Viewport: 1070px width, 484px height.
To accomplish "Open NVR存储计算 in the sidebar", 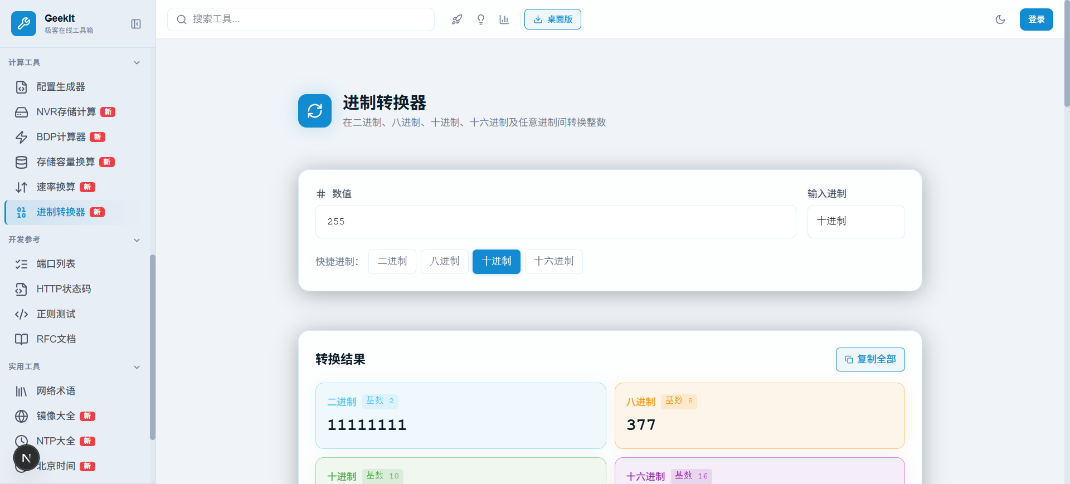I will click(x=74, y=112).
